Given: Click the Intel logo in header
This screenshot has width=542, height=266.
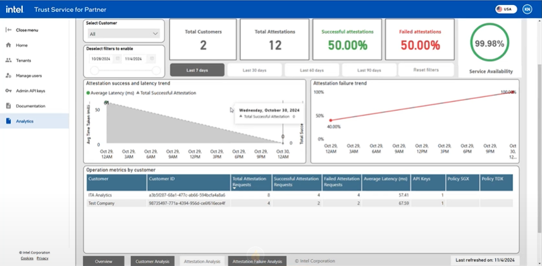Looking at the screenshot, I should (15, 9).
